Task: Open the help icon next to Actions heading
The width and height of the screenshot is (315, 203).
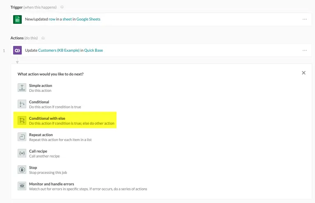Action: (43, 38)
